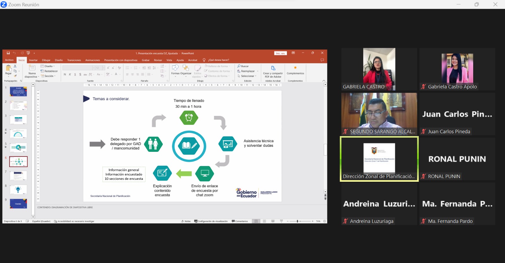Toggle the Comentarios pane in status bar

[x=240, y=221]
